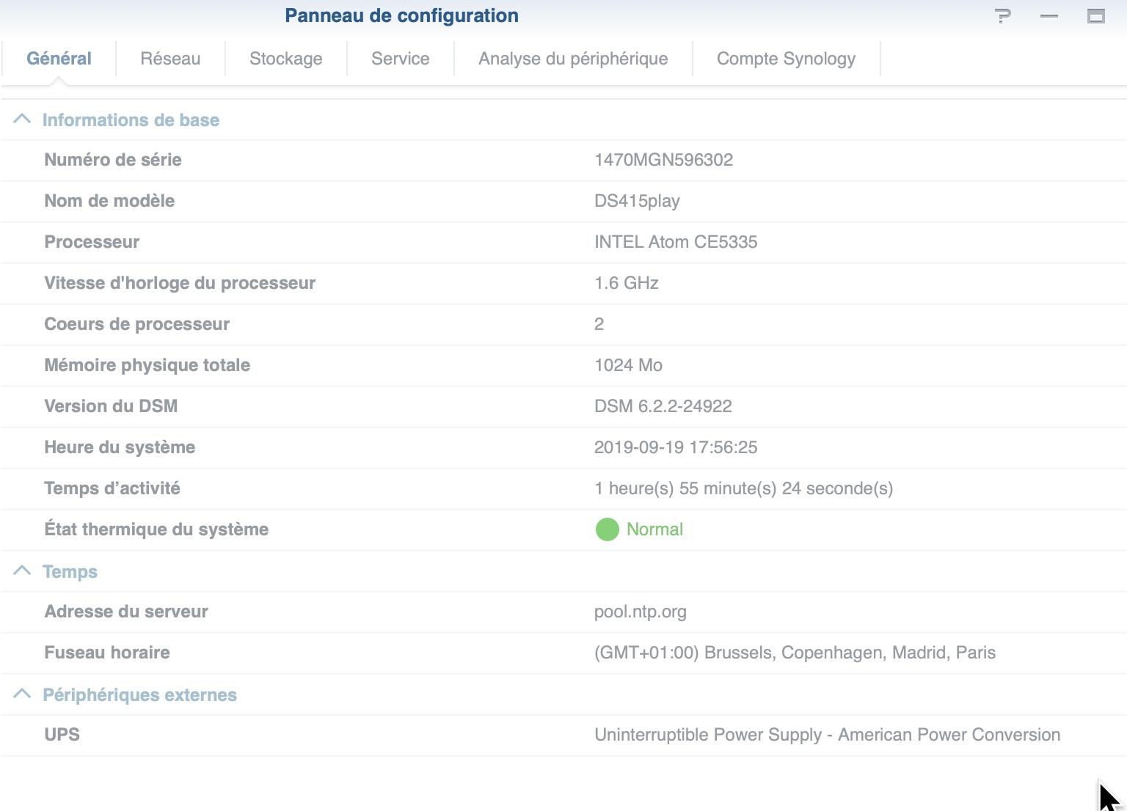The height and width of the screenshot is (811, 1127).
Task: Select the Service tab
Action: 400,59
